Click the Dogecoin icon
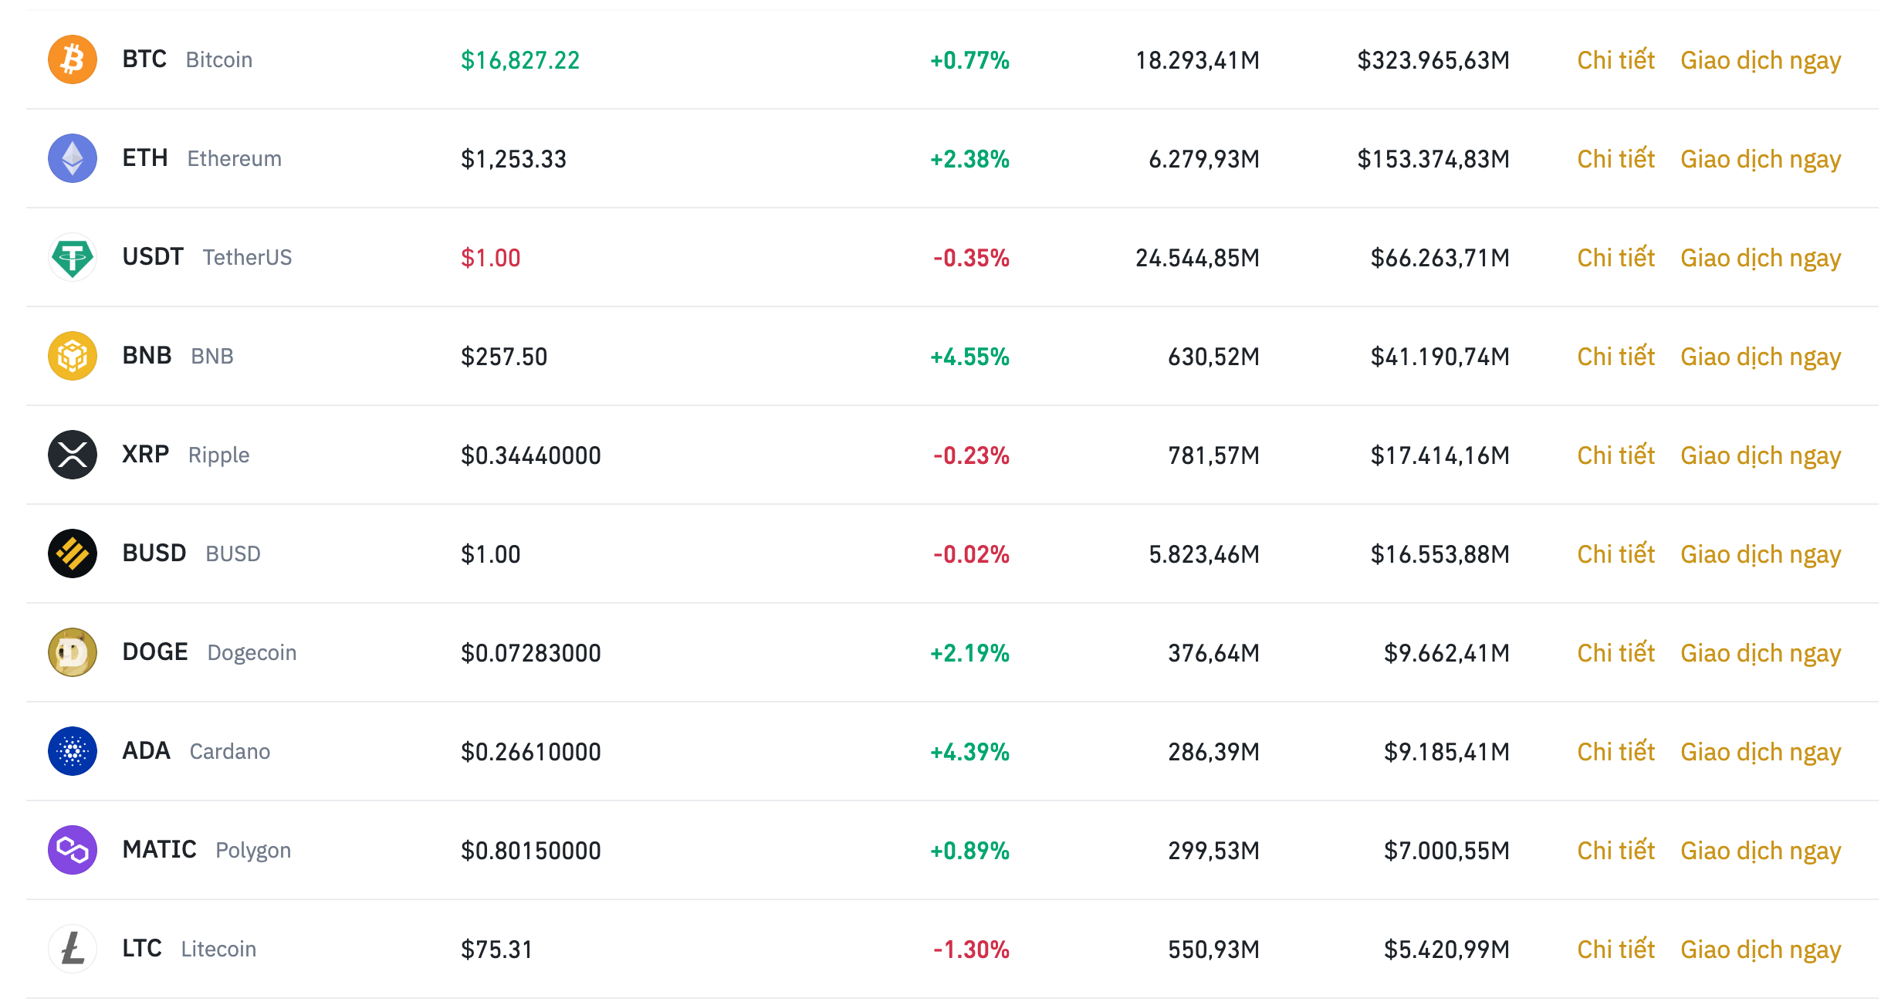The height and width of the screenshot is (1002, 1888). click(x=73, y=652)
